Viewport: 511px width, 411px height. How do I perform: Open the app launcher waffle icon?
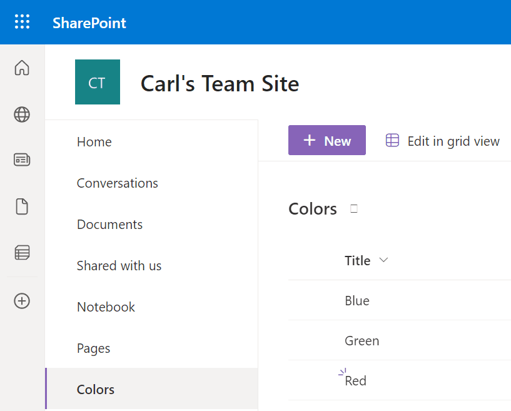(x=22, y=22)
